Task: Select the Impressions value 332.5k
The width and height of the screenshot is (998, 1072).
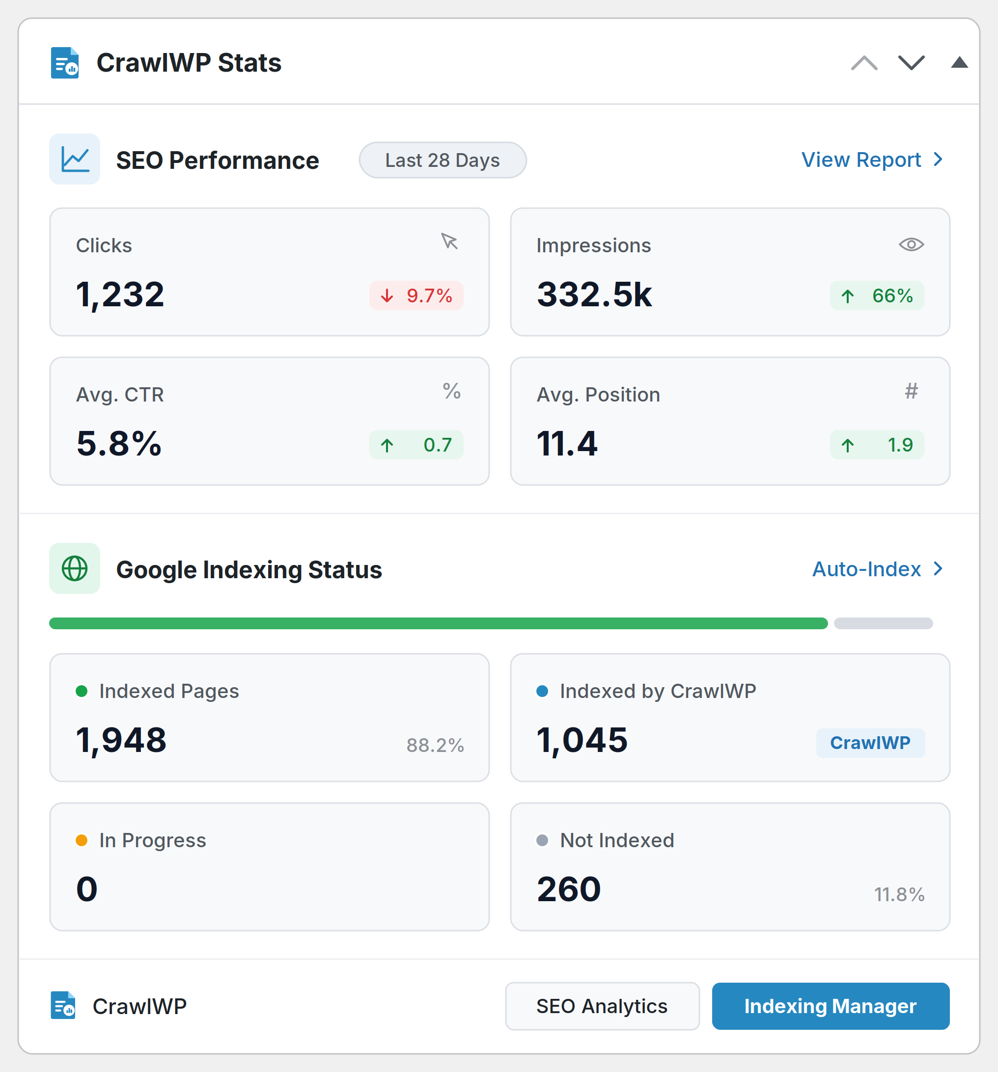Action: point(594,295)
